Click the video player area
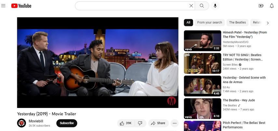278x131 pixels. [98, 63]
